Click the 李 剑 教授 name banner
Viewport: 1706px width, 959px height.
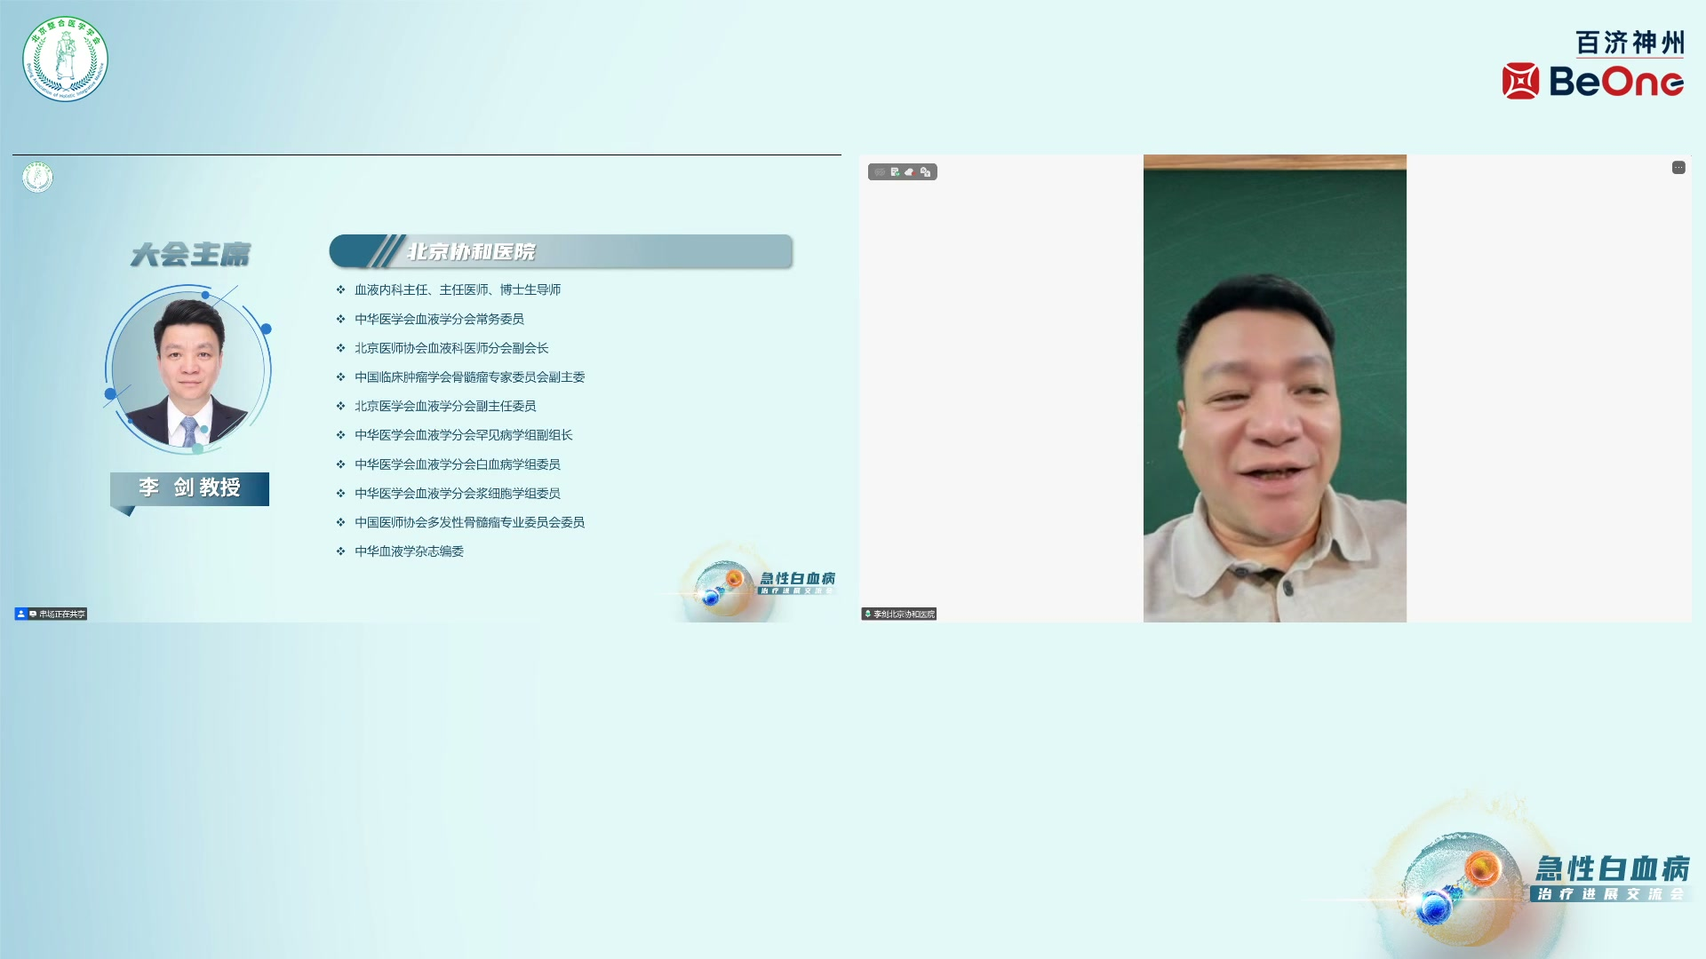[189, 488]
